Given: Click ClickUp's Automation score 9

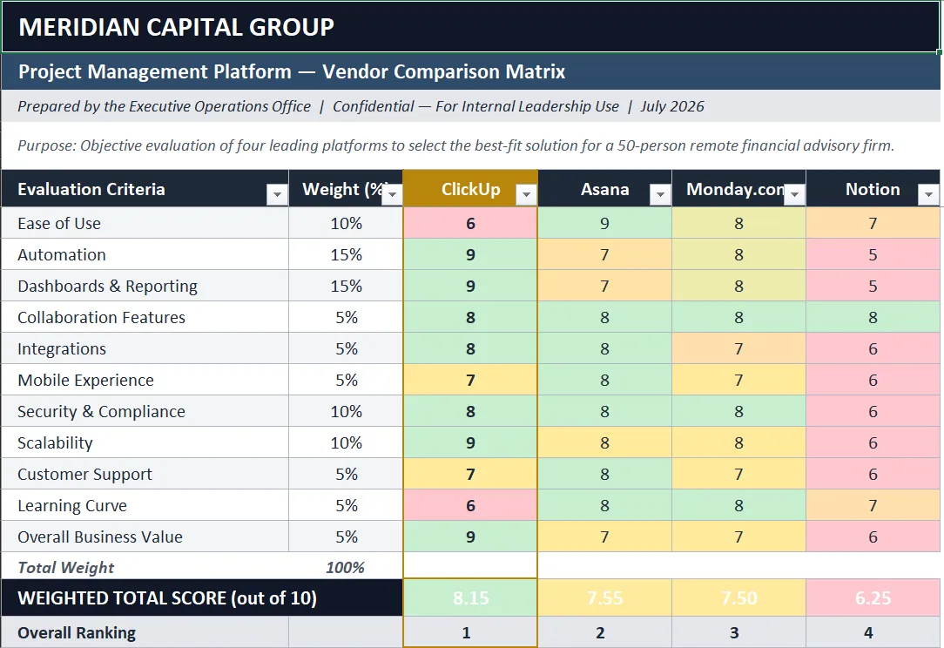Looking at the screenshot, I should coord(470,254).
